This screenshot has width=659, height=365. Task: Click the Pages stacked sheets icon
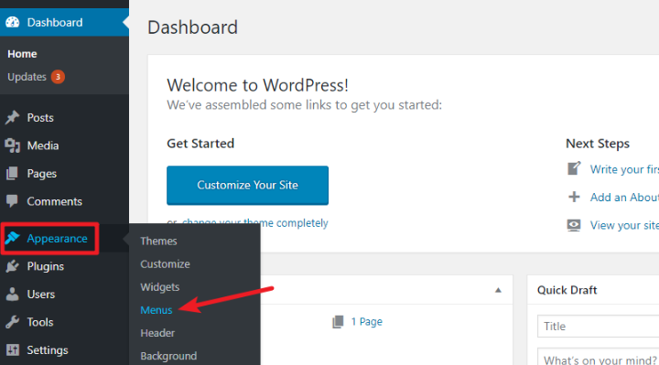tap(13, 174)
